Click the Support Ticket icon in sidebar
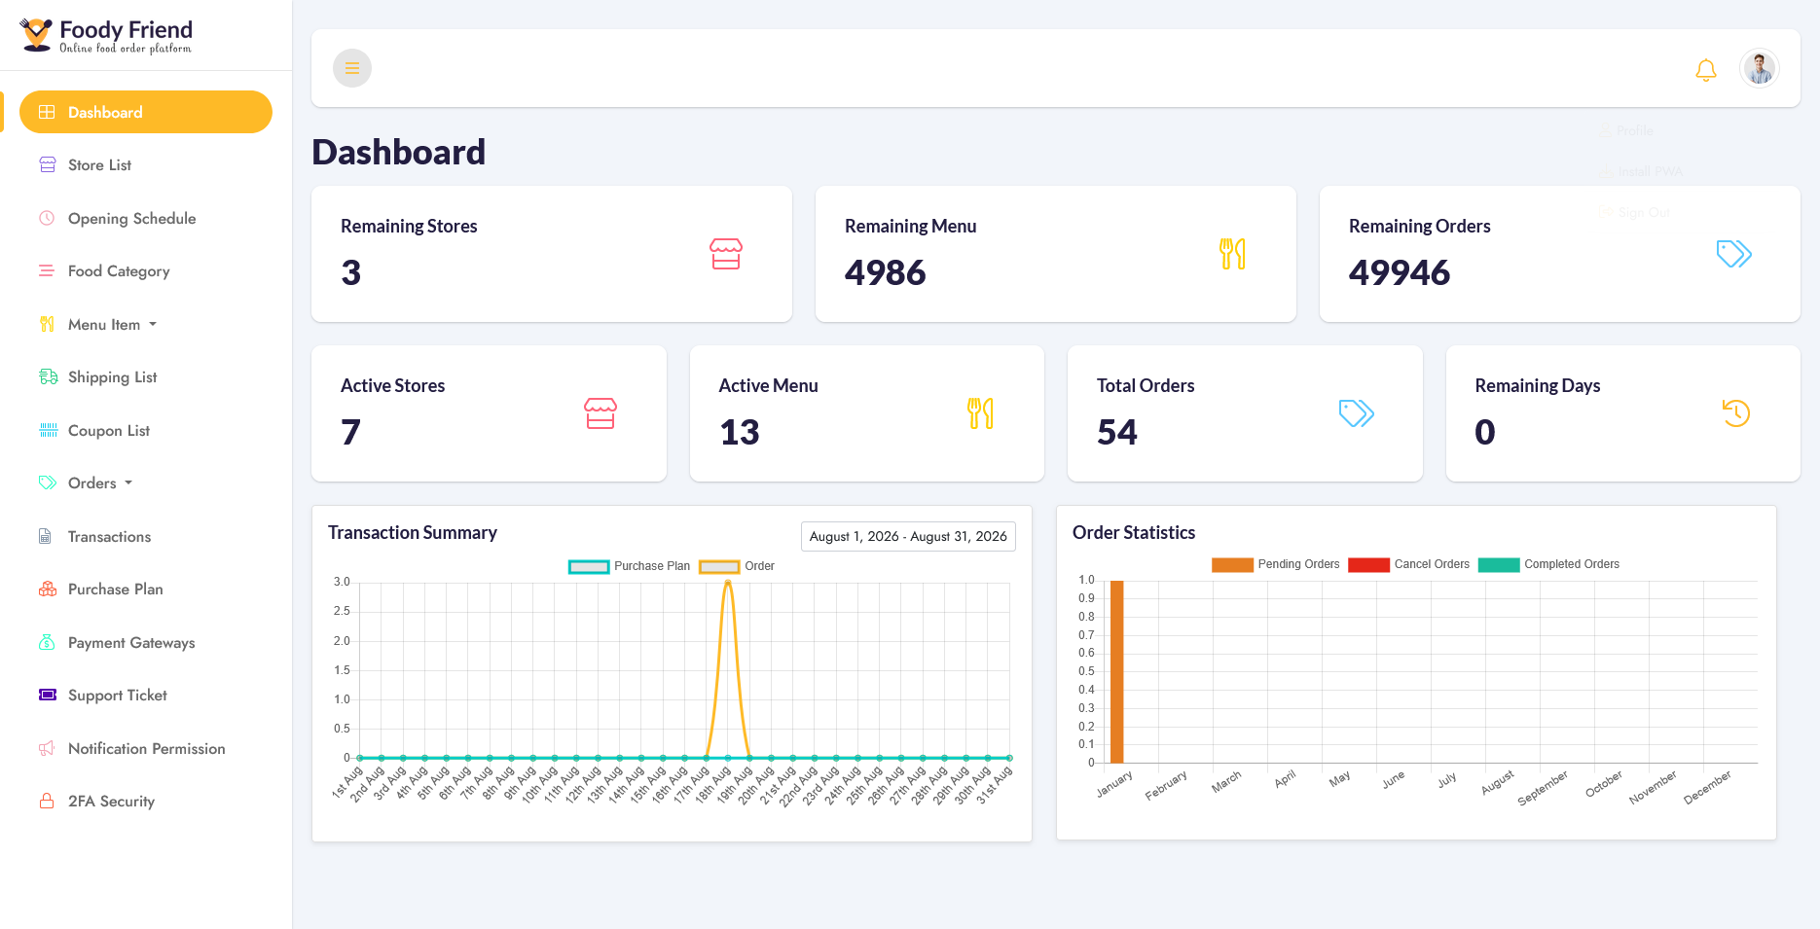Image resolution: width=1820 pixels, height=929 pixels. tap(48, 695)
